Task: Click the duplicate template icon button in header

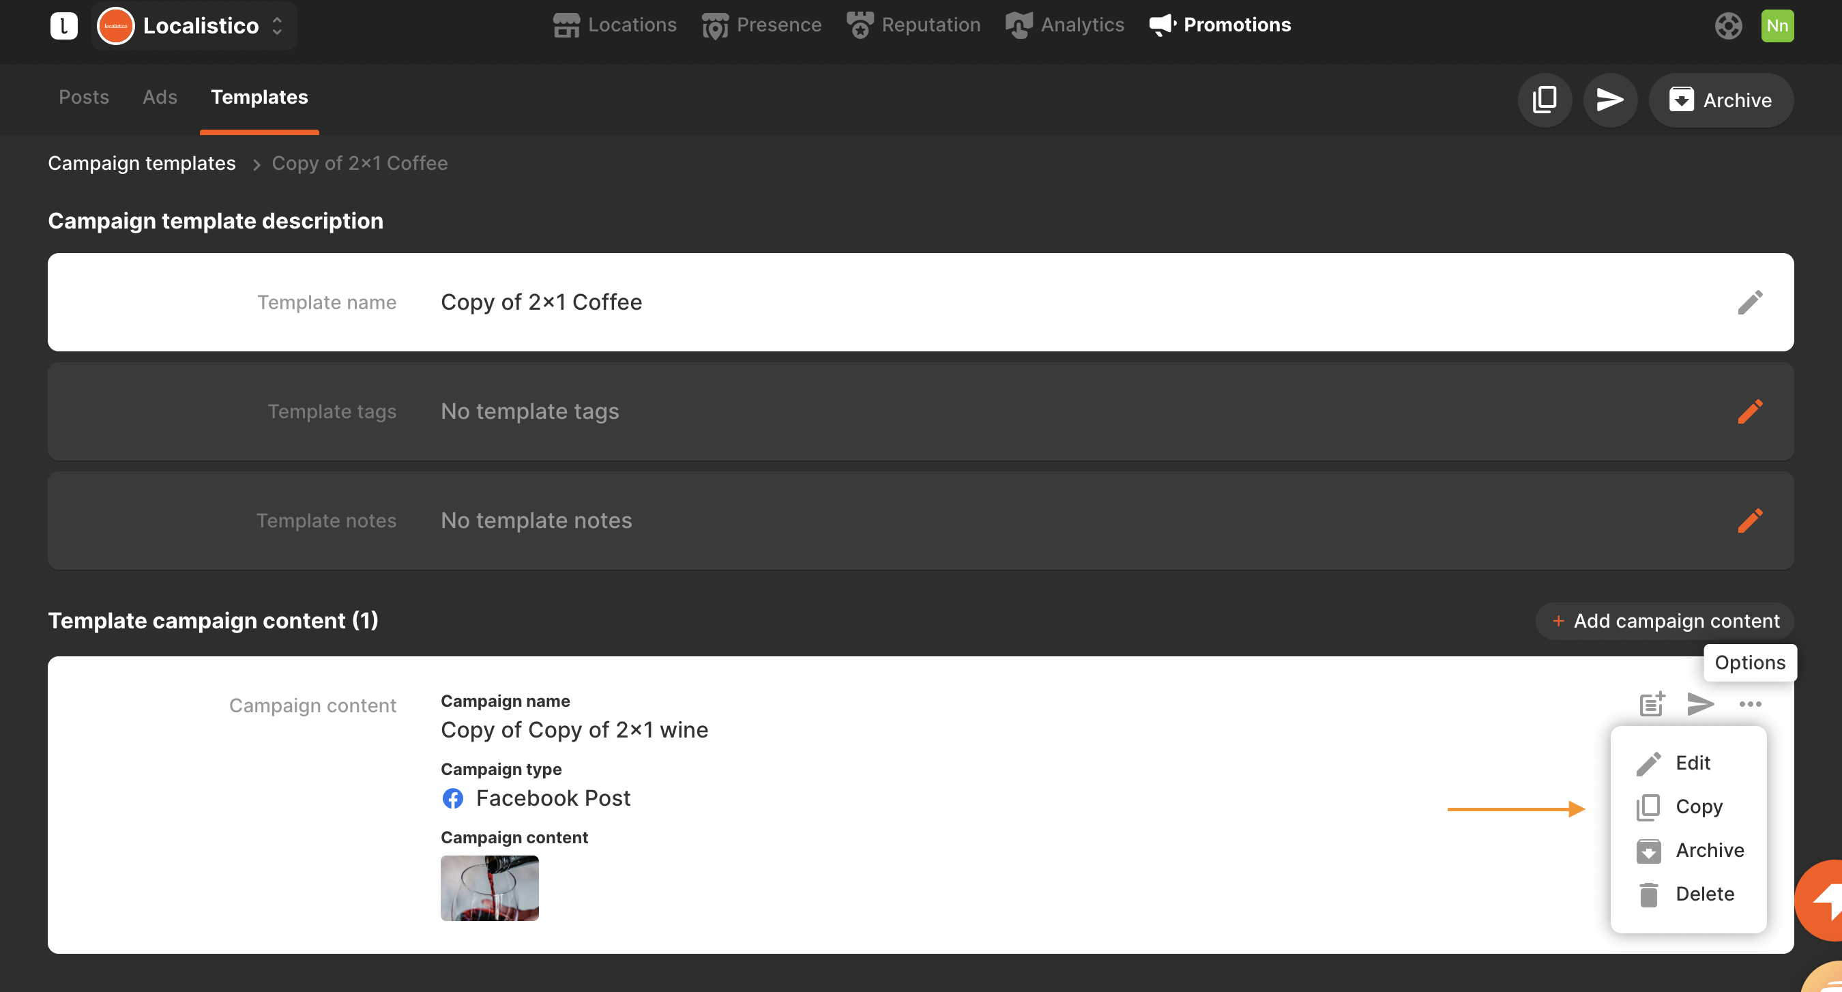Action: 1545,100
